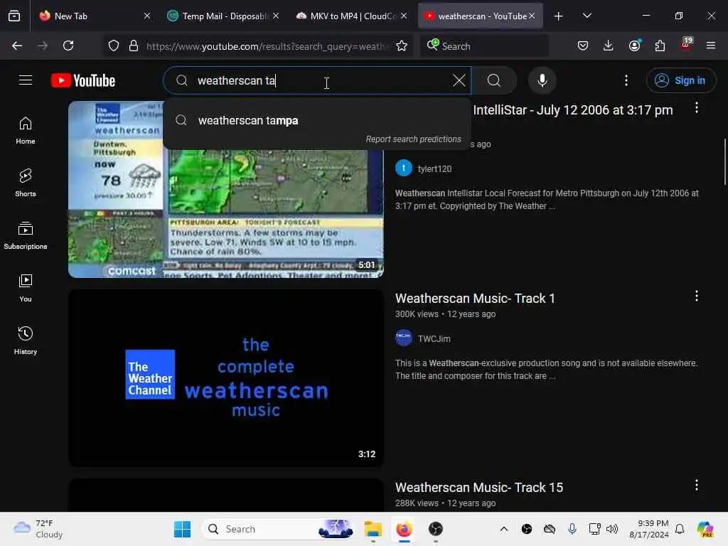Open Subscriptions in YouTube sidebar
Viewport: 728px width, 546px height.
pos(26,235)
